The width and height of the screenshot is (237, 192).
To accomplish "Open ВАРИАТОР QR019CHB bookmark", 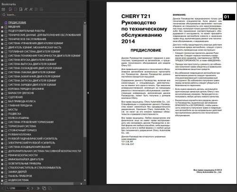I will (21, 93).
